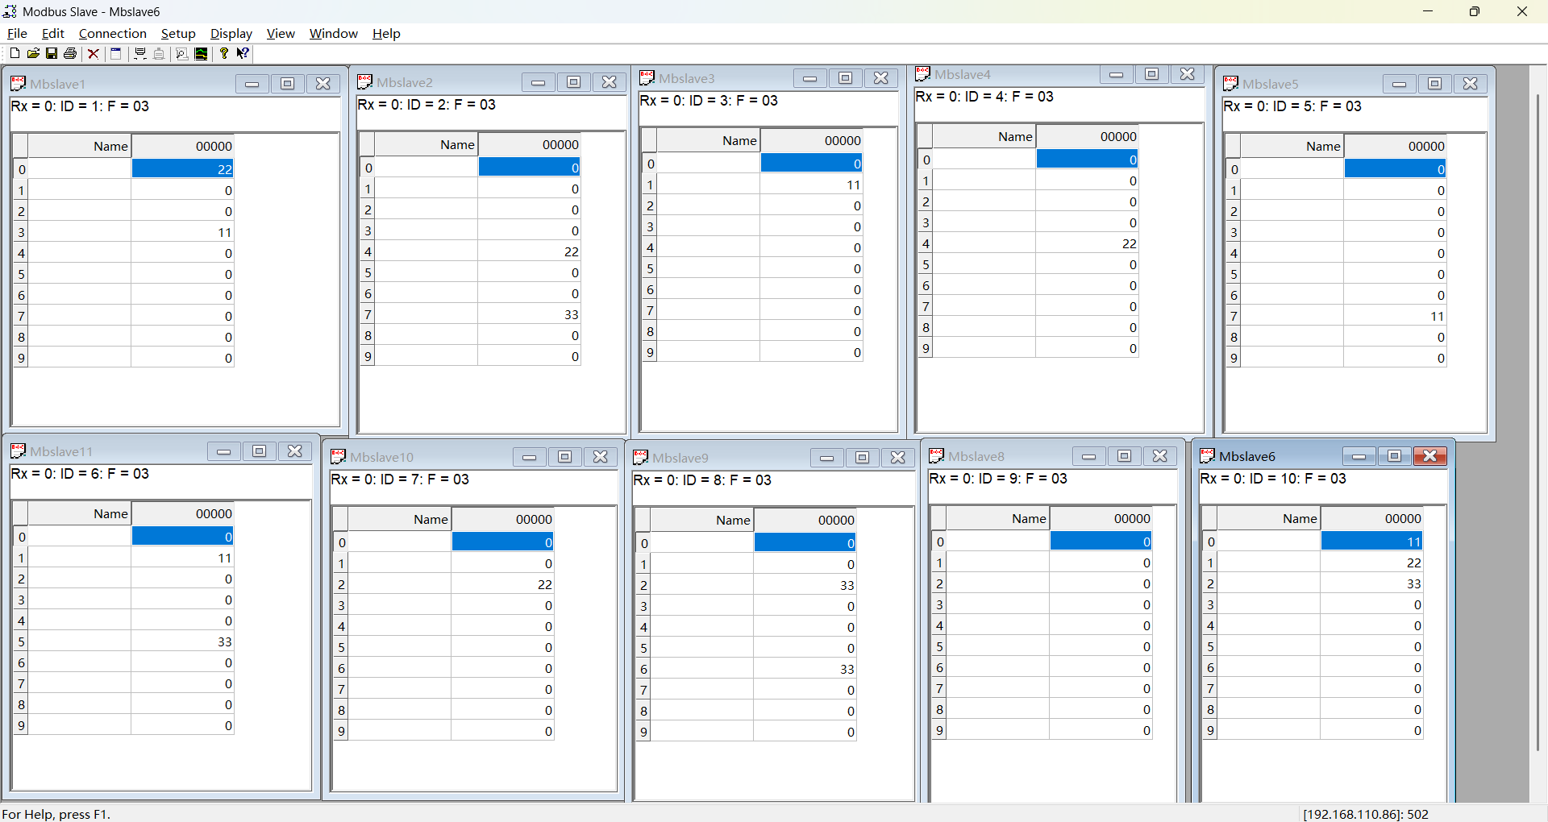This screenshot has height=822, width=1548.
Task: Open the Display menu
Action: point(231,33)
